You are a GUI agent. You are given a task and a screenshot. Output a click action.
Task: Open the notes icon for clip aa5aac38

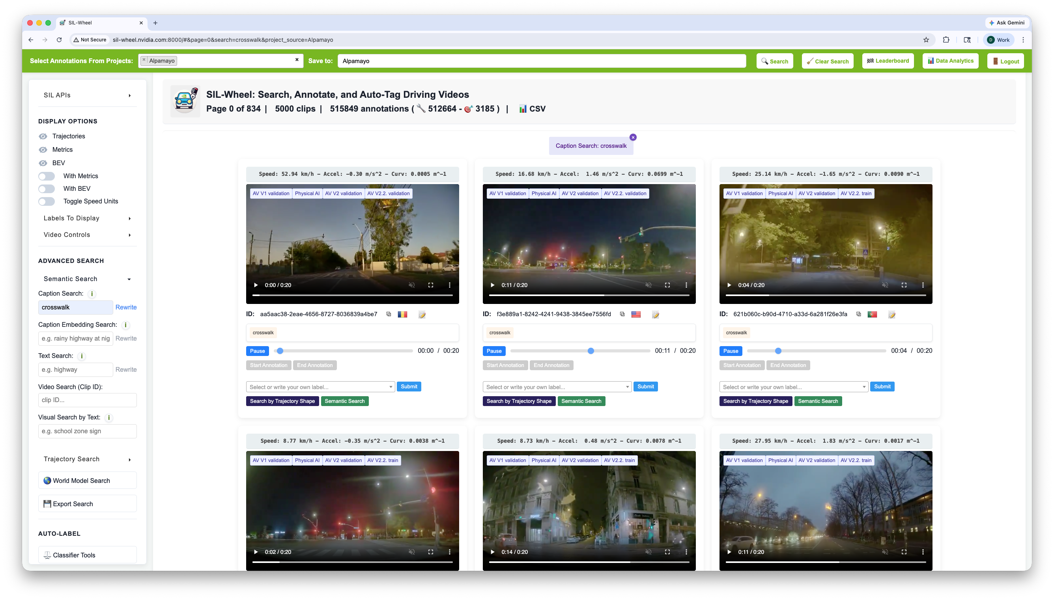tap(422, 315)
